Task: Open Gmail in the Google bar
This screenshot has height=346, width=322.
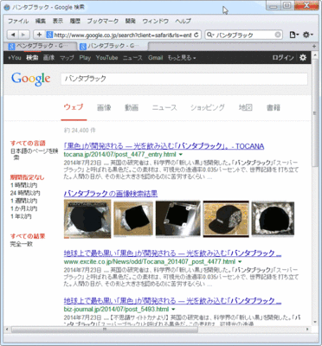Action: coord(156,58)
